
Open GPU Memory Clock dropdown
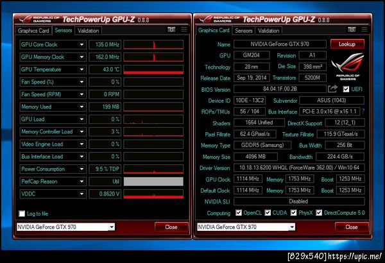click(81, 57)
